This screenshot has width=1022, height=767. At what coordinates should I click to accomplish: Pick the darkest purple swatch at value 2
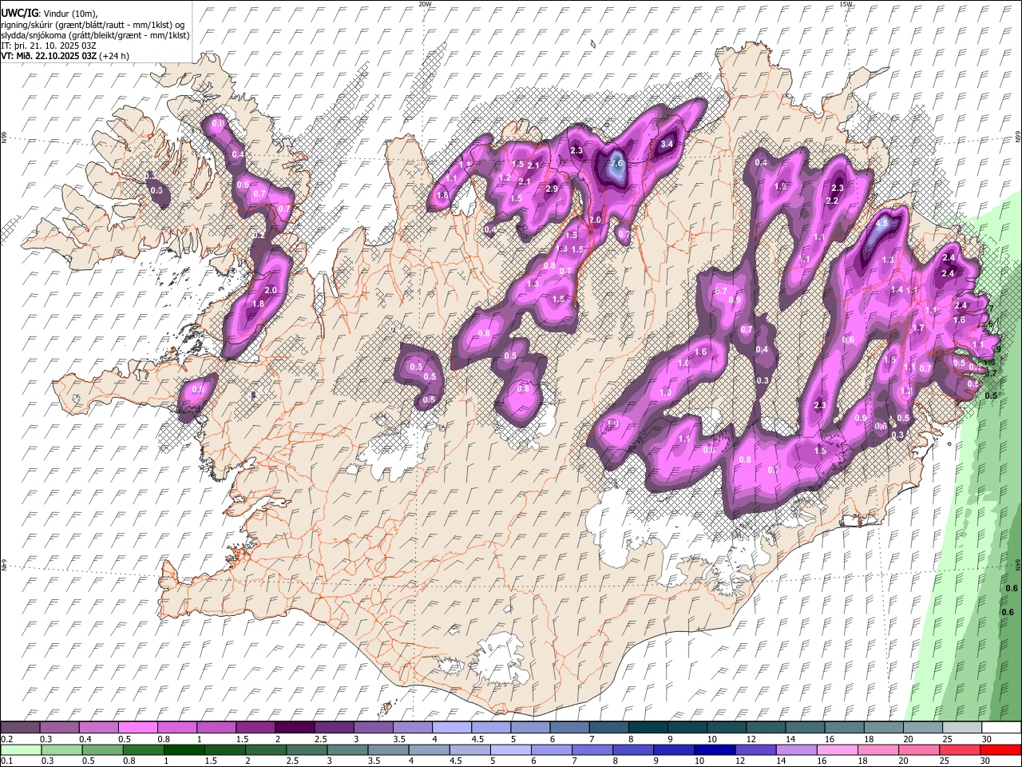pos(294,727)
